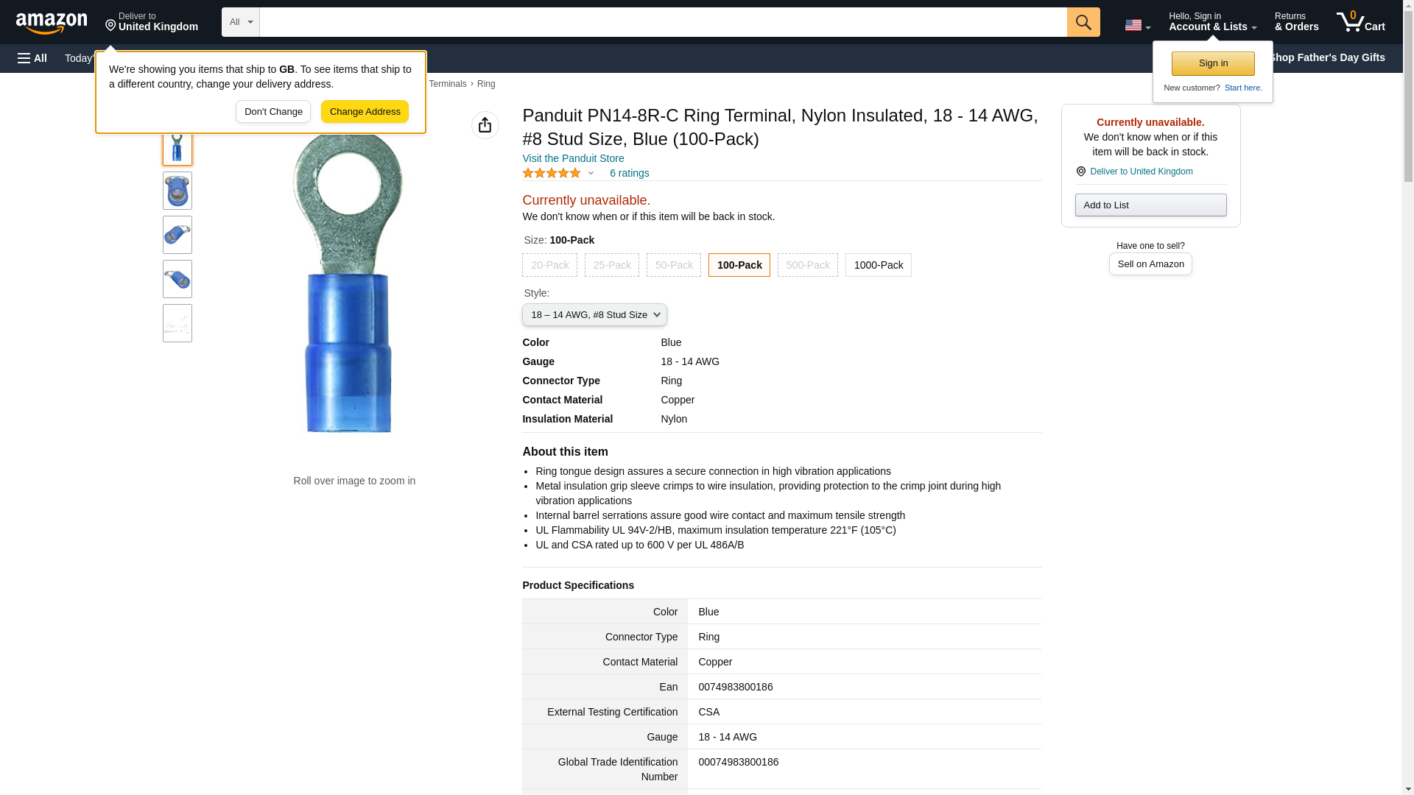Open the search category All dropdown
1414x795 pixels.
pyautogui.click(x=240, y=22)
